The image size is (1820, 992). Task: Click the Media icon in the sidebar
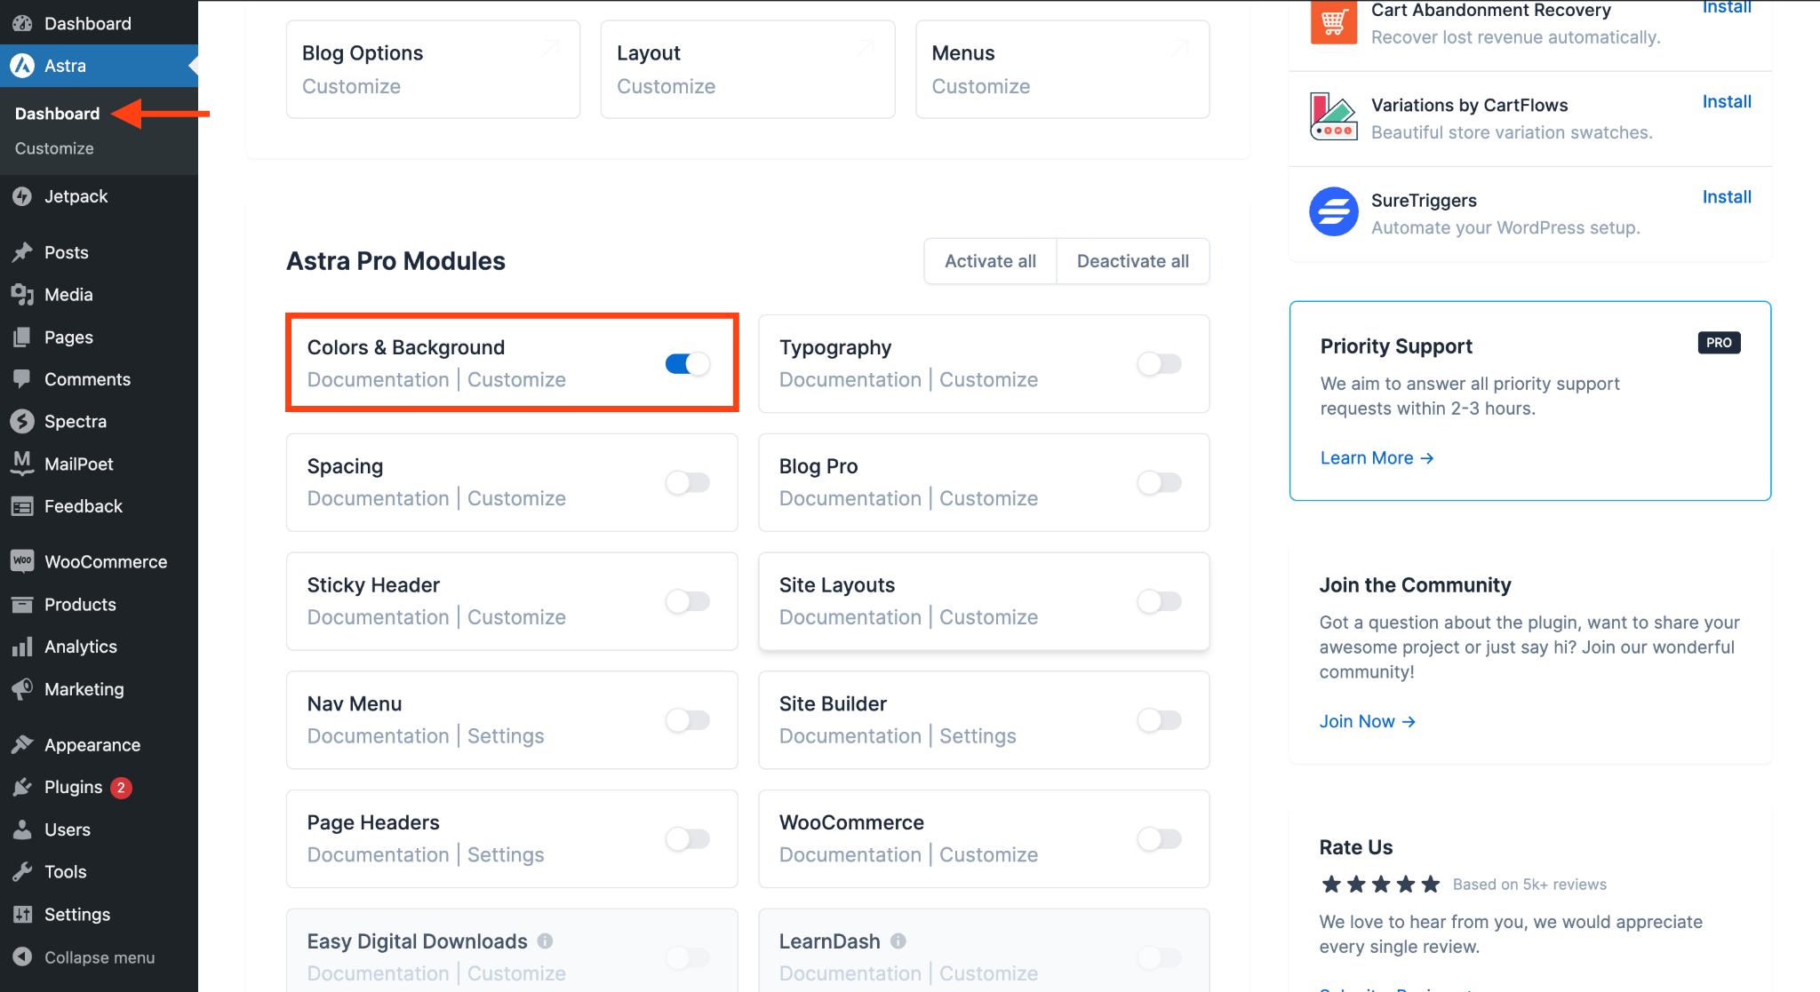(22, 295)
